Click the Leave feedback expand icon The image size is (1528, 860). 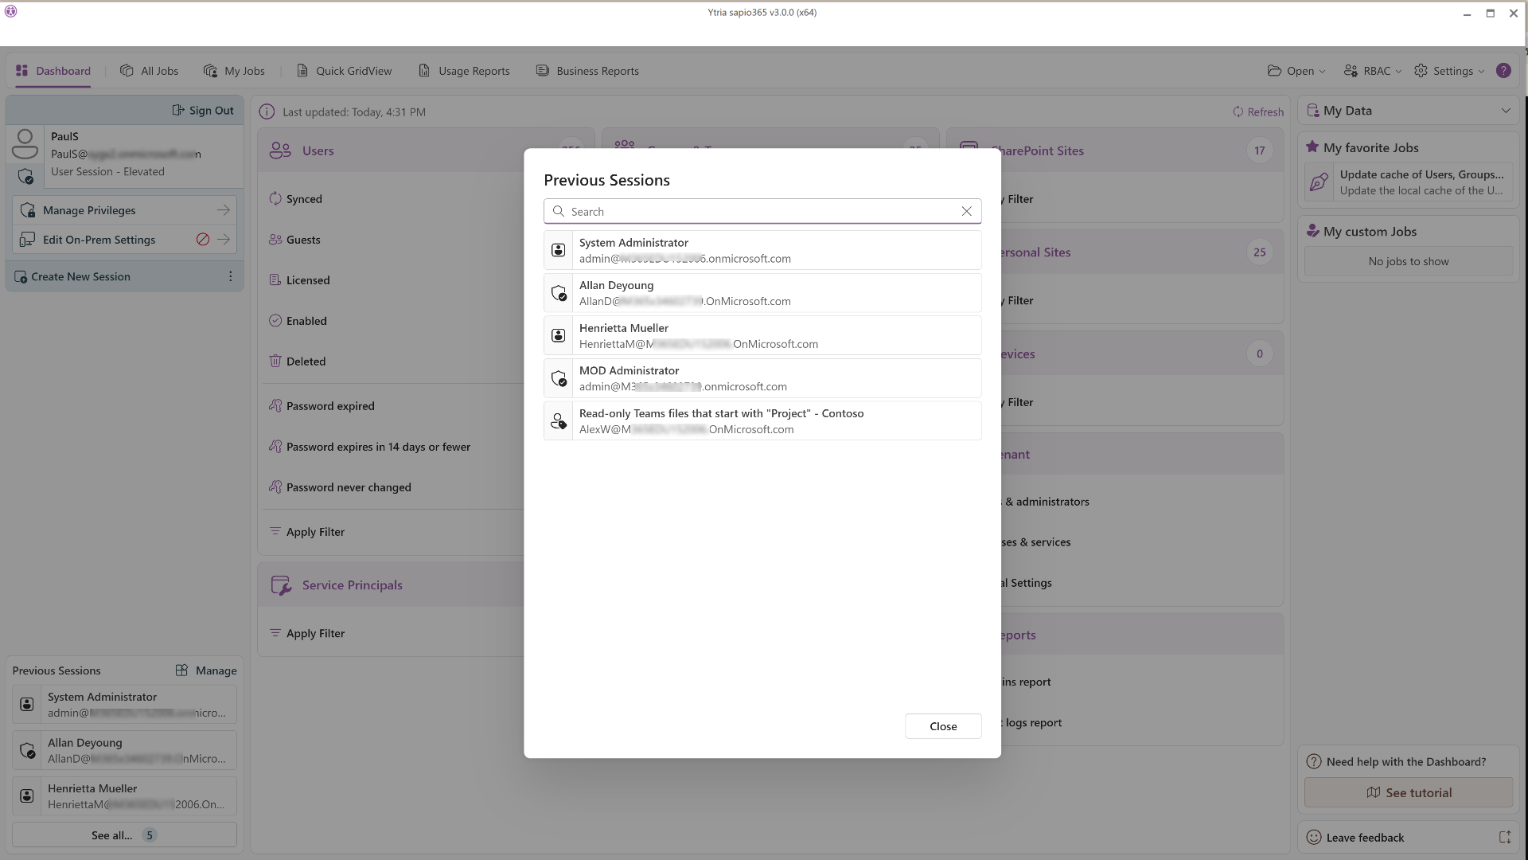pyautogui.click(x=1504, y=837)
